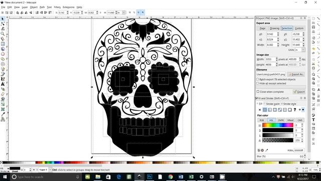Select the Rectangle tool
Screen dimensions: 321x181
[3, 44]
